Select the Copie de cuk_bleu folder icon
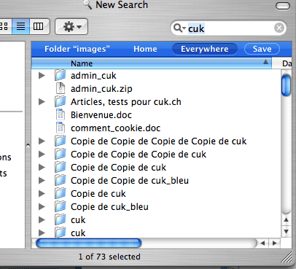Image resolution: width=296 pixels, height=269 pixels. click(61, 206)
